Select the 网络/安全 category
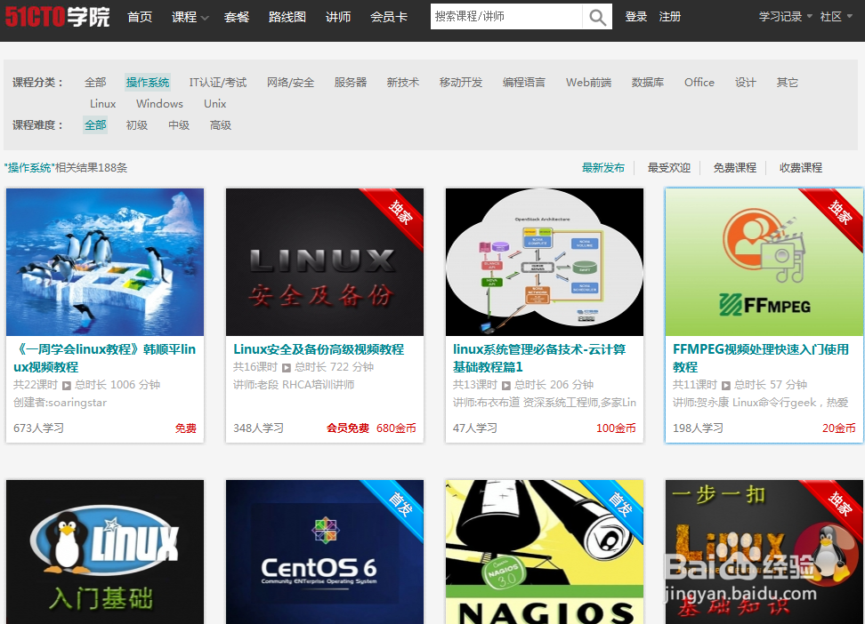This screenshot has width=865, height=624. click(290, 82)
